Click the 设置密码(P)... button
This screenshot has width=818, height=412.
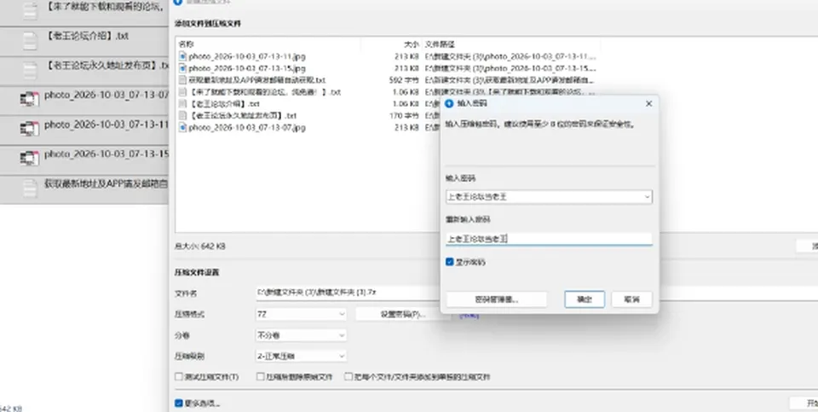[x=403, y=314]
